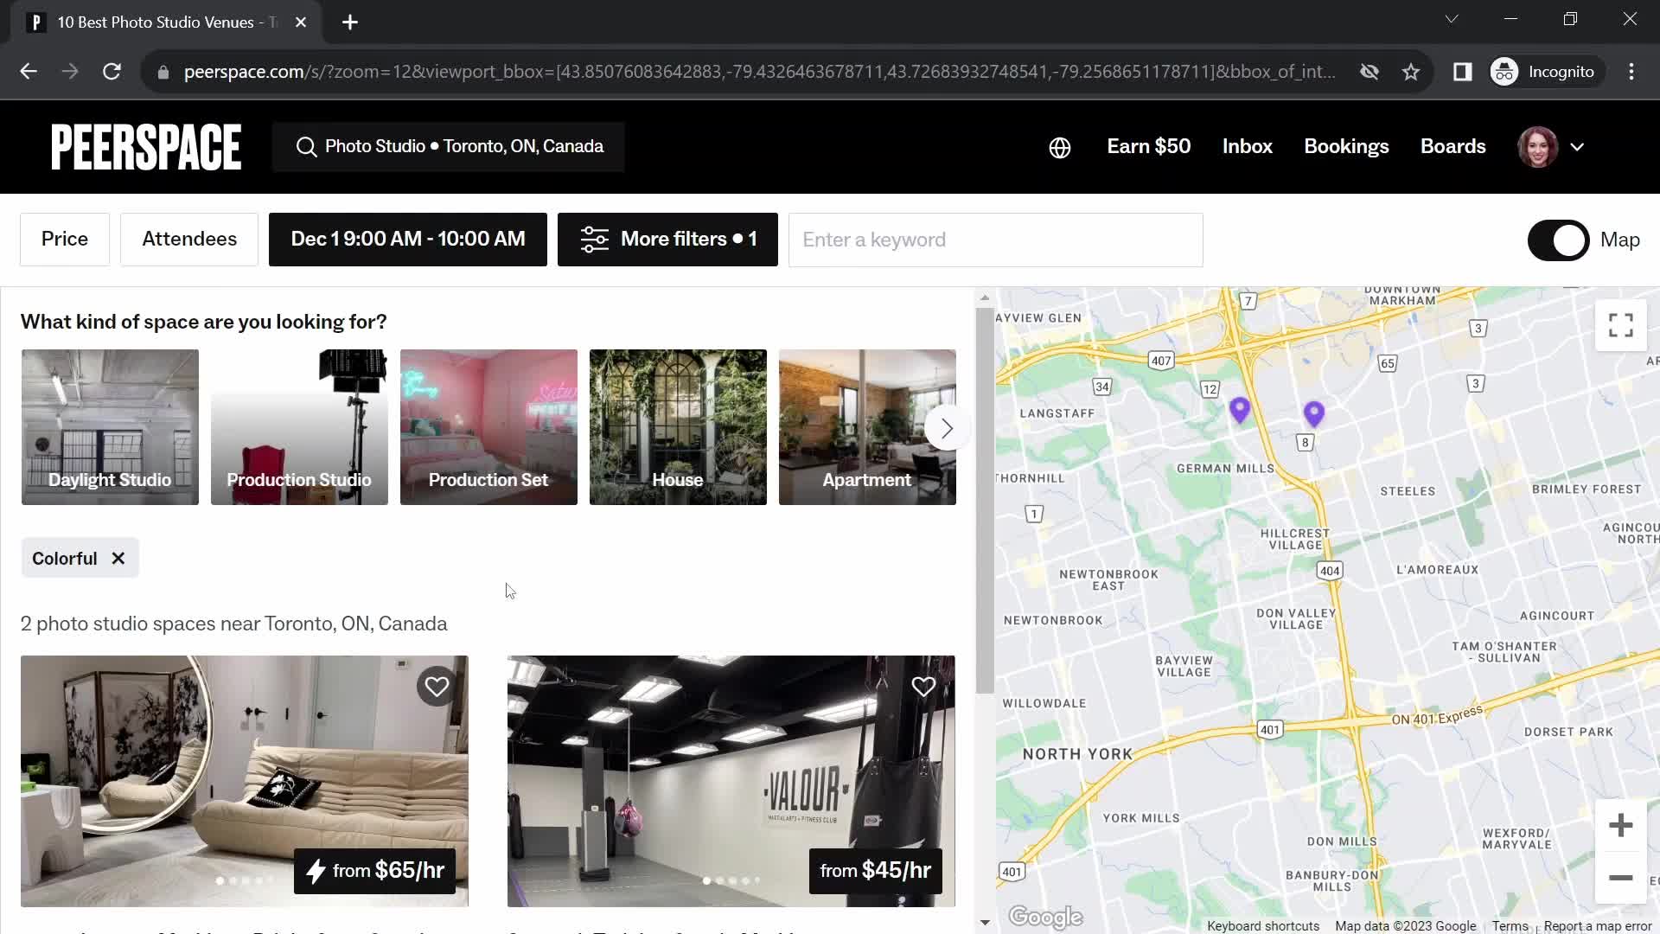Select the Production Studio space type

point(298,426)
